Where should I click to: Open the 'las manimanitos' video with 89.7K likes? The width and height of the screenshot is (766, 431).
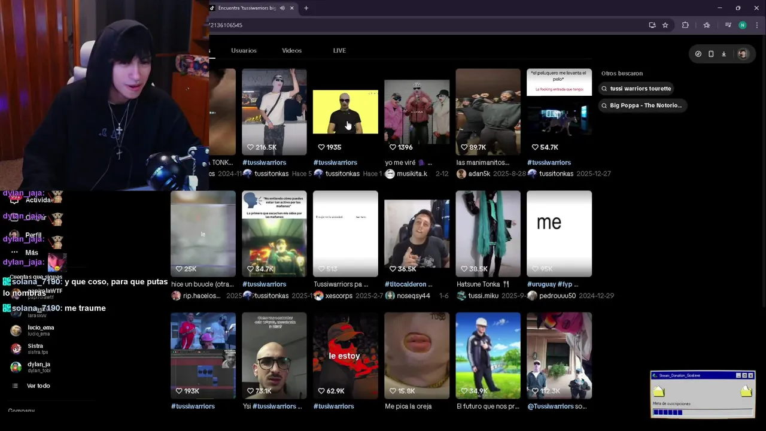pos(488,112)
